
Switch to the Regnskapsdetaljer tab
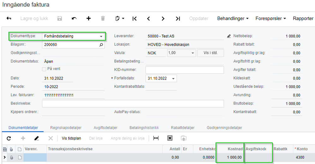[66, 128]
